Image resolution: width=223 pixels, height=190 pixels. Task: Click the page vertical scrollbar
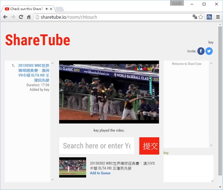pyautogui.click(x=220, y=101)
